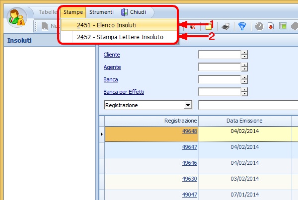This screenshot has height=200, width=298.
Task: Click inside the Banca input field
Action: click(x=219, y=79)
